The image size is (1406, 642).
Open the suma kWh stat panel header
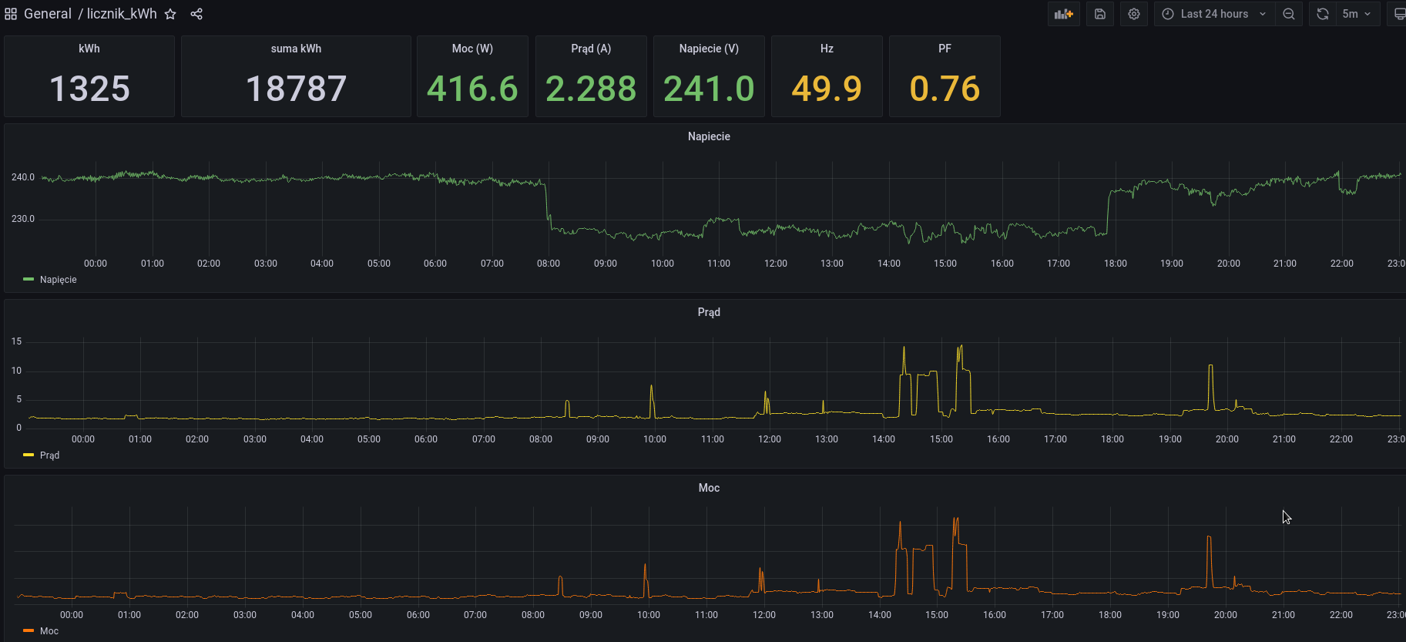click(x=296, y=49)
